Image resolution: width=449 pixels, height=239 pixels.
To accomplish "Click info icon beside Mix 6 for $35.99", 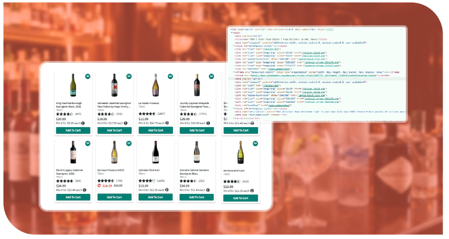I will coord(208,123).
